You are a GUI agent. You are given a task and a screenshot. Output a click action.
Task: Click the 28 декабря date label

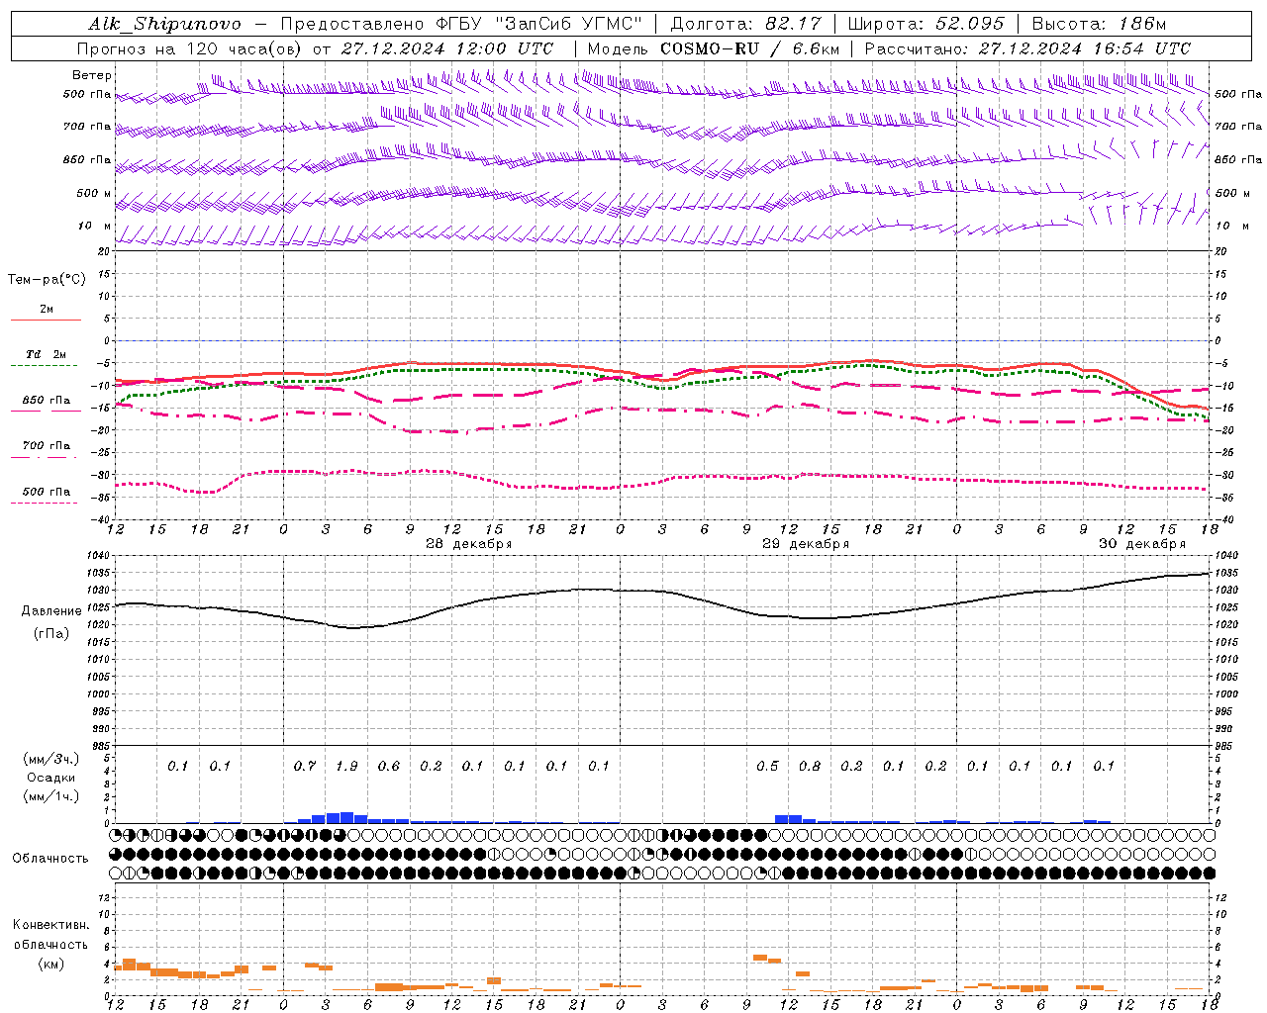click(468, 544)
